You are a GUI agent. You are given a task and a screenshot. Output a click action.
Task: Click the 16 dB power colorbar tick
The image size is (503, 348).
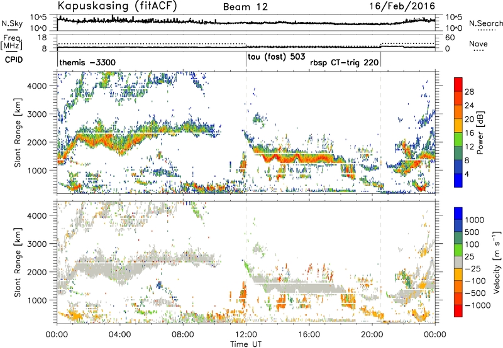[x=469, y=133]
